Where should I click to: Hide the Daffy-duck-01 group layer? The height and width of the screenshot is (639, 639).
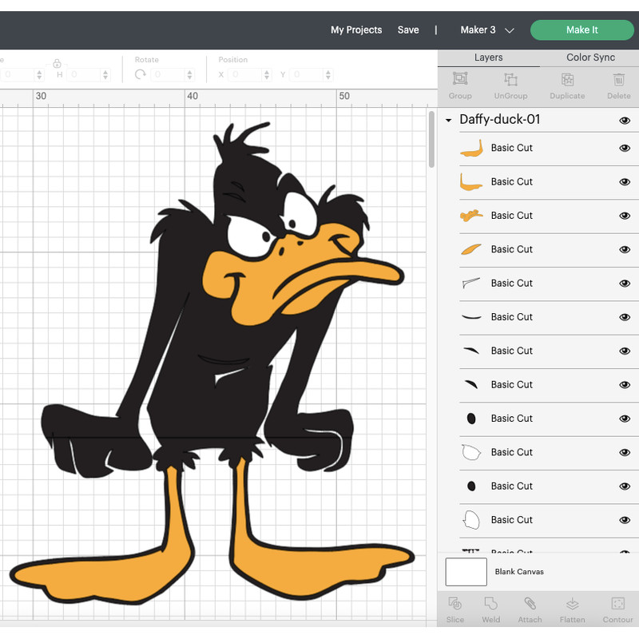click(x=625, y=120)
